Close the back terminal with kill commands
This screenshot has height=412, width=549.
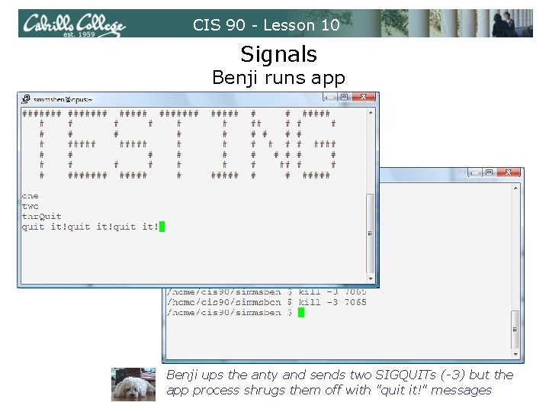[x=508, y=172]
